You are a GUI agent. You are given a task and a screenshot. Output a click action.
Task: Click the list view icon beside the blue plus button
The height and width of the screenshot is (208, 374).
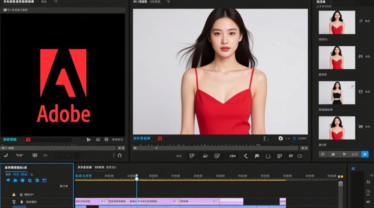pyautogui.click(x=355, y=154)
